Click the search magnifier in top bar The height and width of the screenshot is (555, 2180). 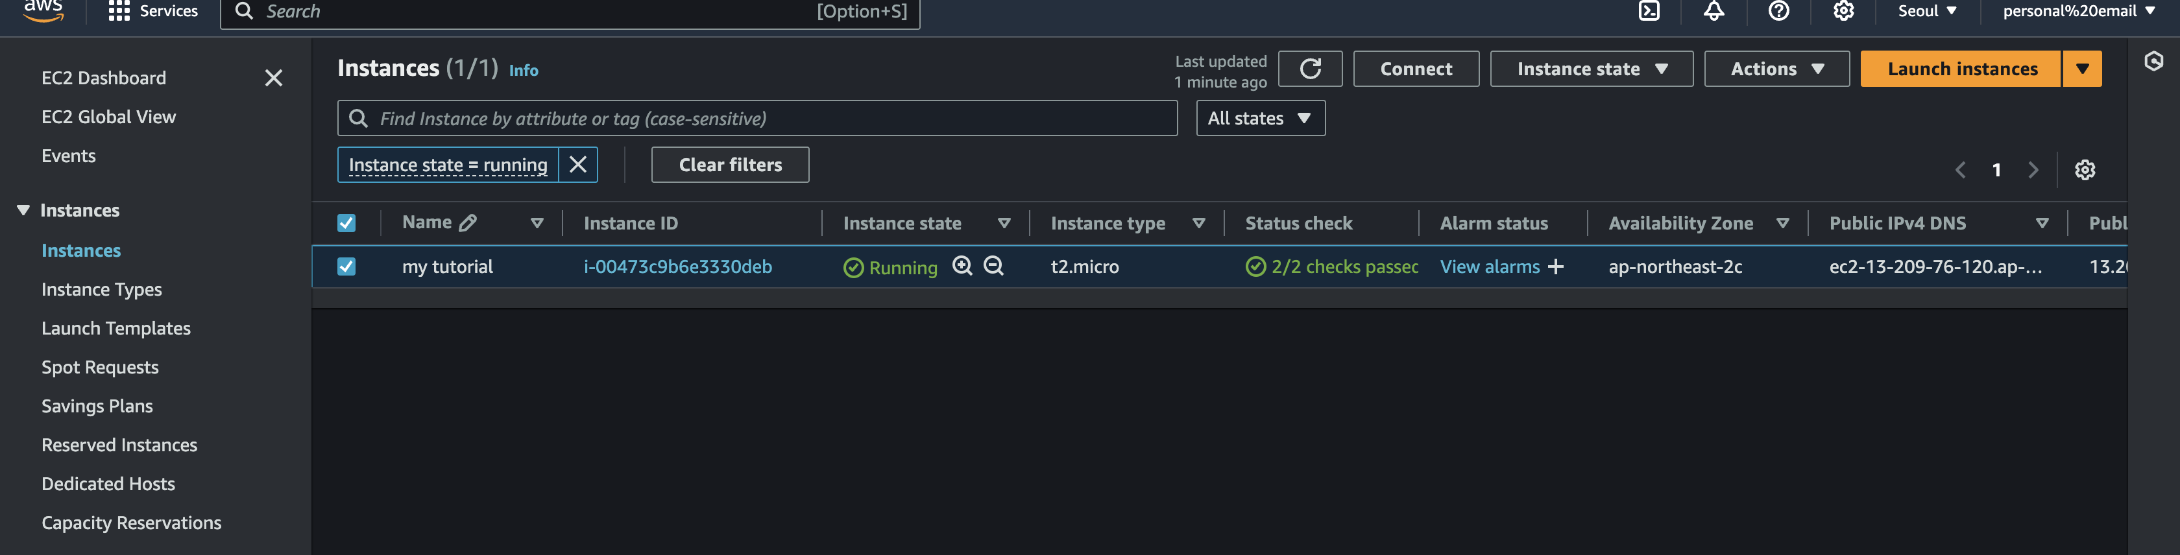[244, 11]
